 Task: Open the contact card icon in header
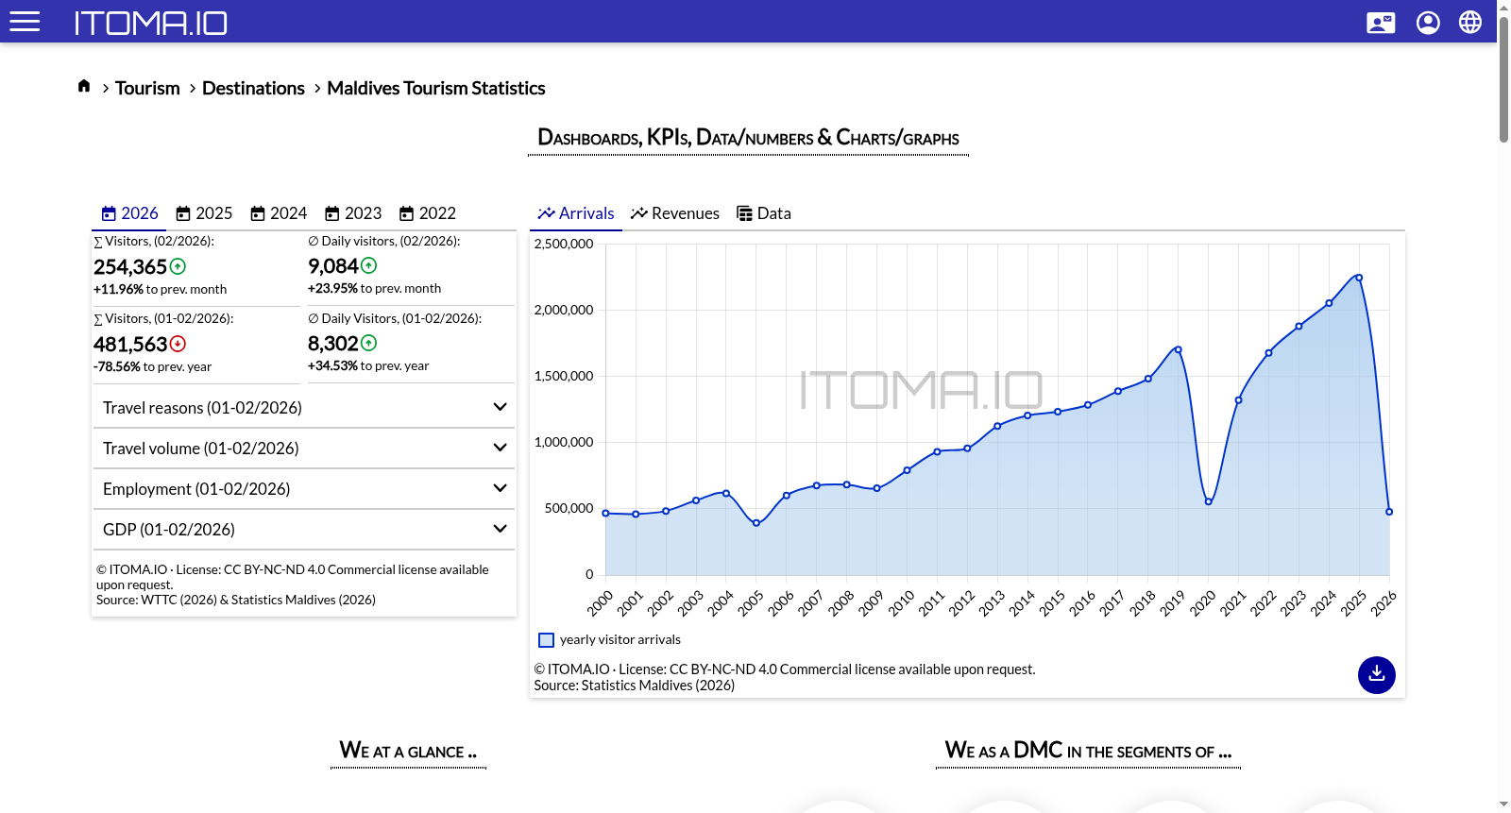point(1381,23)
